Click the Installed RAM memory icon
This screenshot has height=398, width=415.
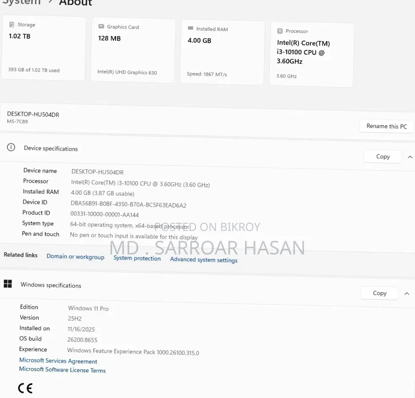pyautogui.click(x=191, y=28)
